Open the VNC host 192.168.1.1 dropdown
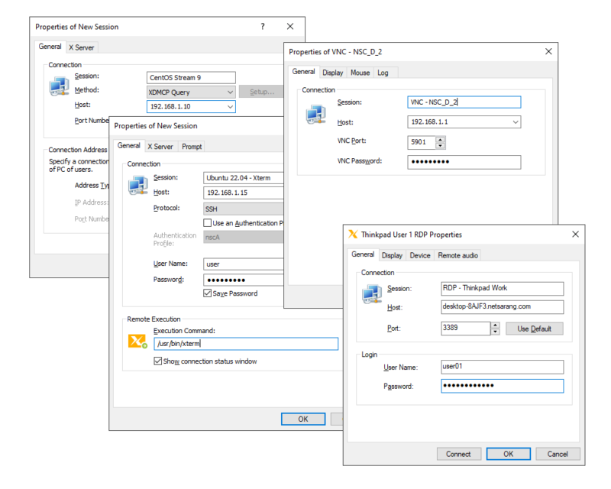This screenshot has width=611, height=489. click(x=515, y=122)
